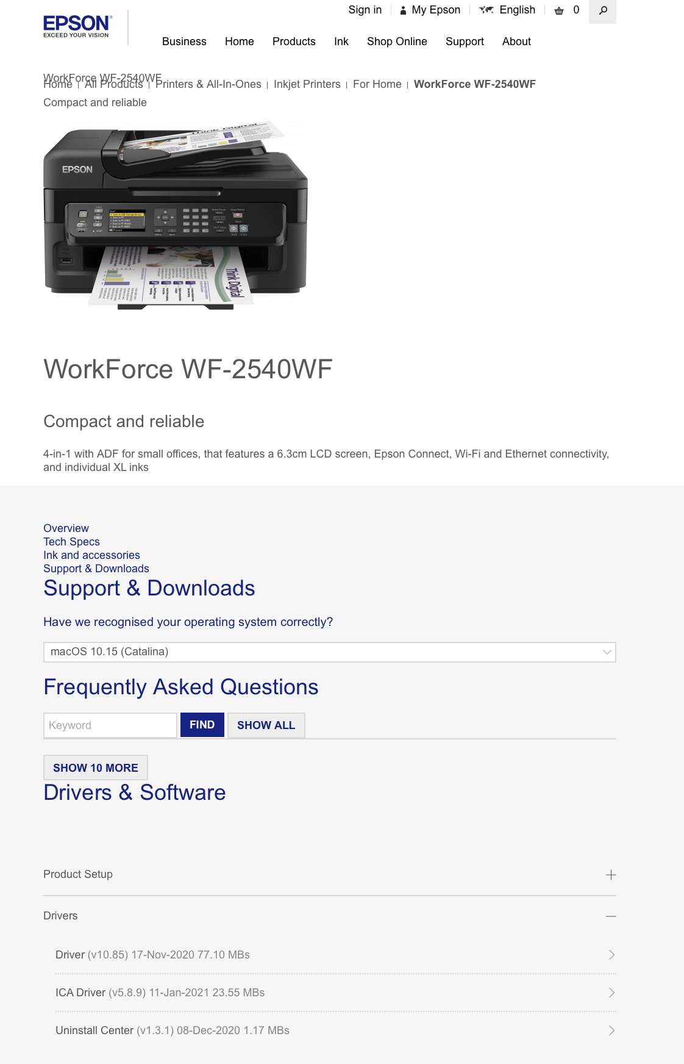Viewport: 684px width, 1064px height.
Task: Click the Drivers section heading
Action: 60,916
